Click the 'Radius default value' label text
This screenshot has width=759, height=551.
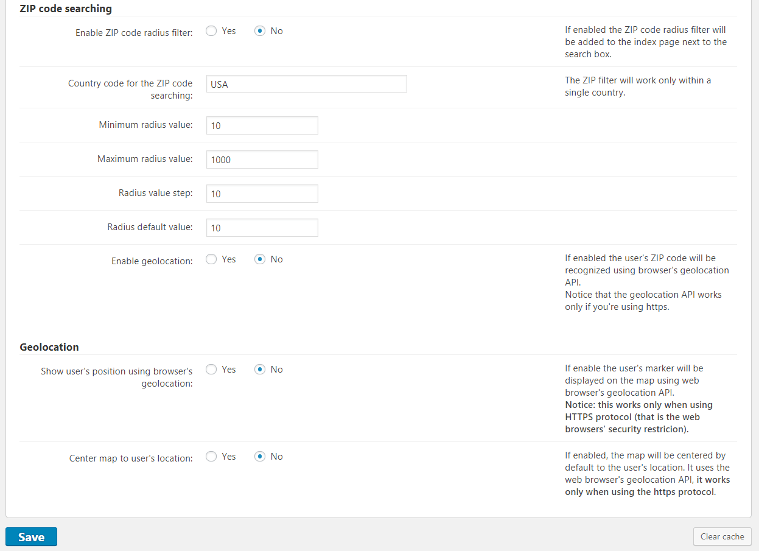point(150,227)
